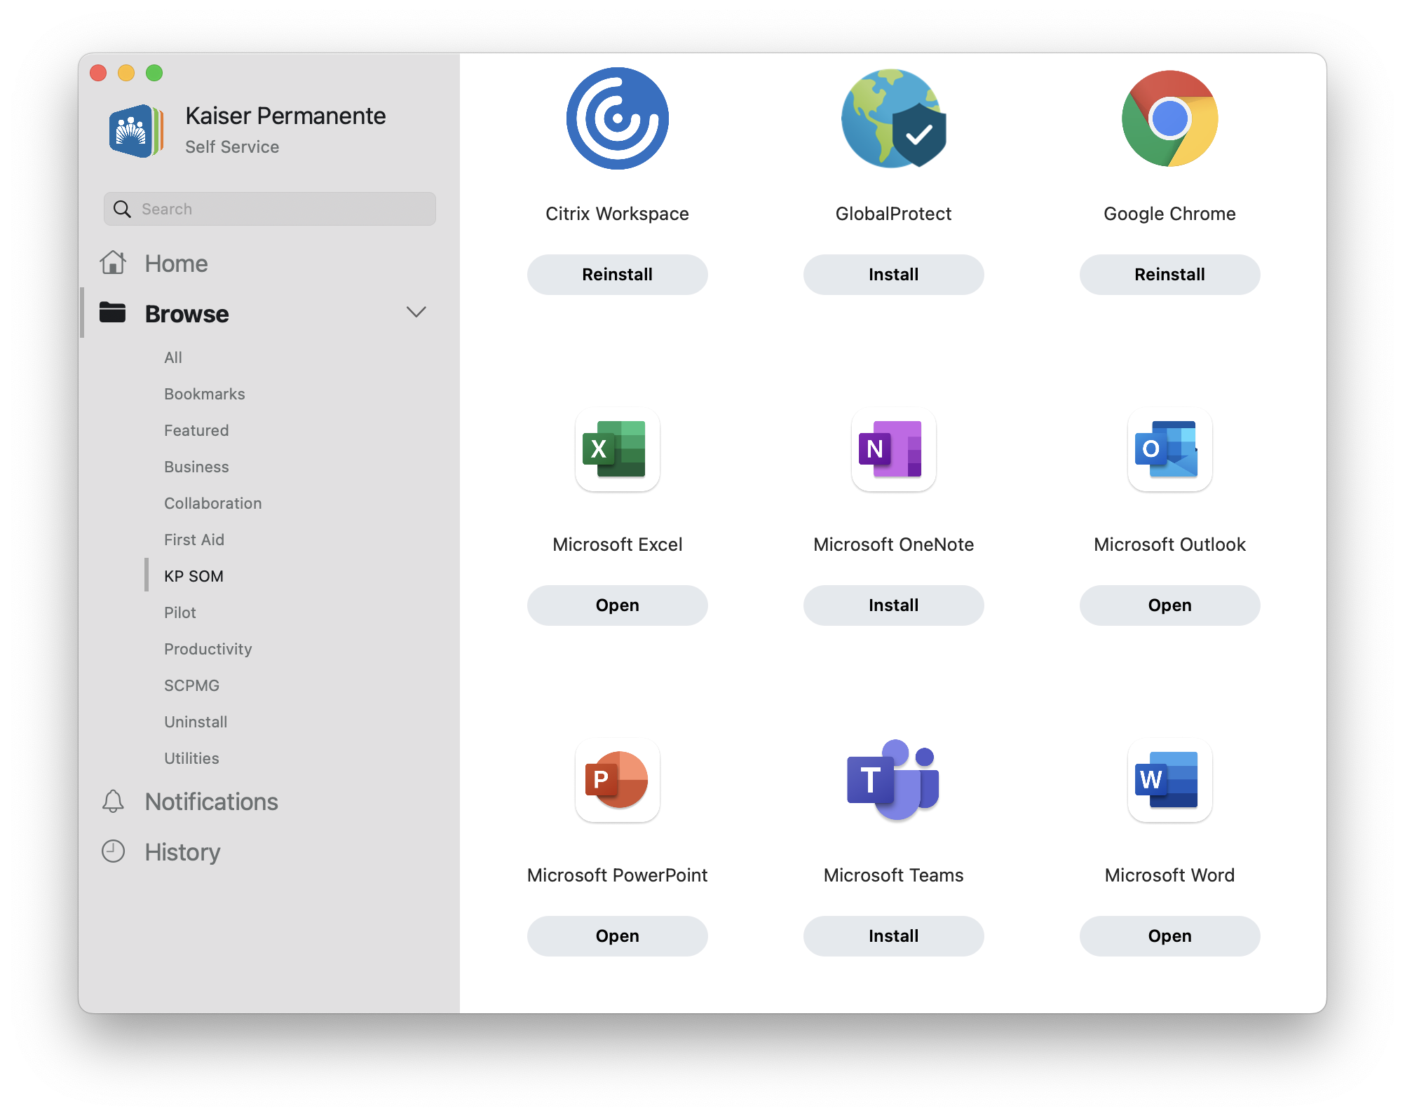
Task: Click the Google Chrome icon
Action: point(1169,118)
